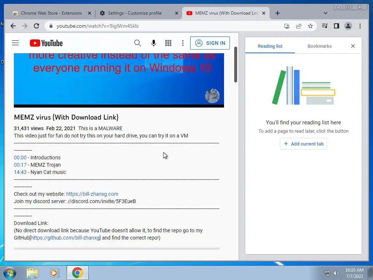Open YouTube search magnifier
Screen dimensions: 373x280
coord(137,43)
